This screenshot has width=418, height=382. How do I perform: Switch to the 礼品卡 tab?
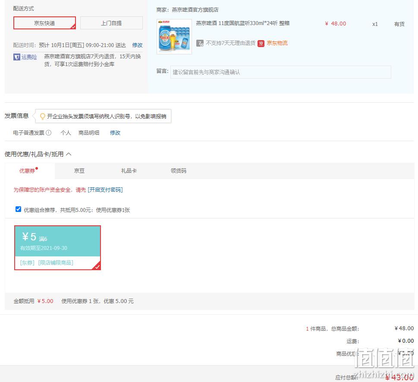tap(129, 171)
